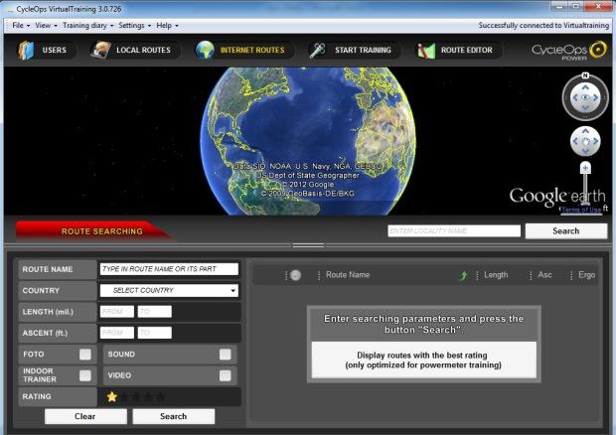
Task: Click the Local Routes icon
Action: pyautogui.click(x=101, y=50)
